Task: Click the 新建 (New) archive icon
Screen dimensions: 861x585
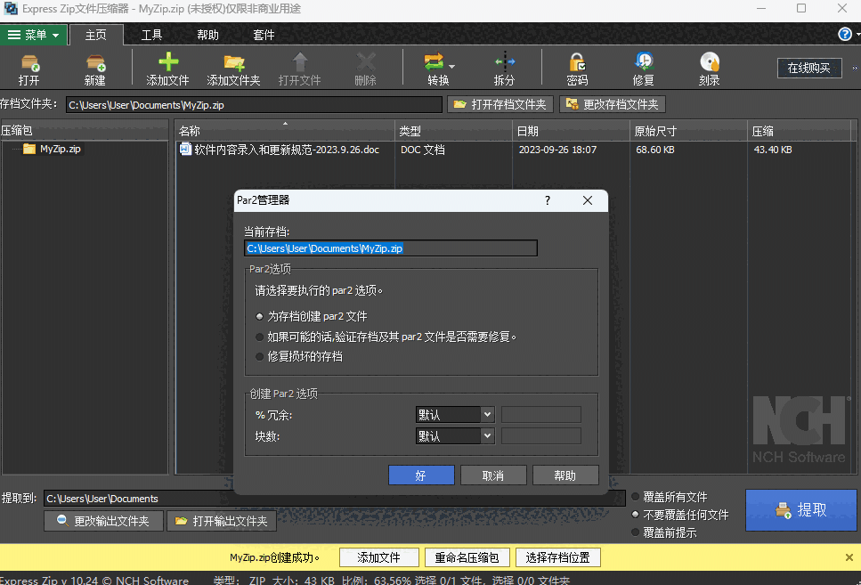Action: coord(95,64)
